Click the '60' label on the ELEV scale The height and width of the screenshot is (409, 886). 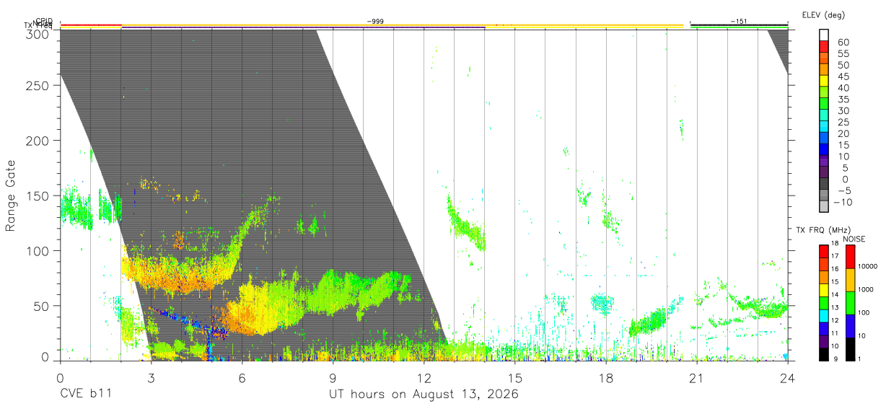(x=843, y=42)
